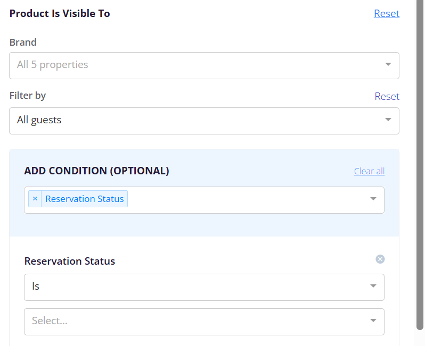Click the Clear all link

(369, 171)
